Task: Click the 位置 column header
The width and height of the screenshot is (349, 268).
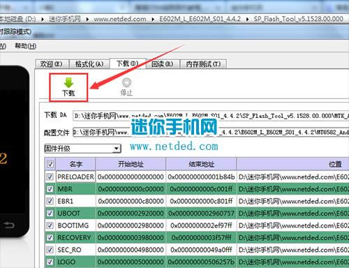Action: tap(293, 164)
